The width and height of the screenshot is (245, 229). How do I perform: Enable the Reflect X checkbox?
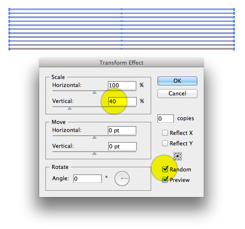point(165,133)
